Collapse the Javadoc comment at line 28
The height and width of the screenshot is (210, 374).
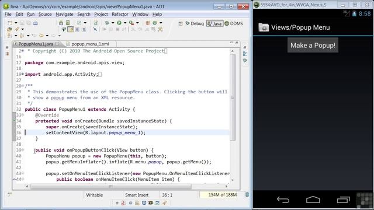(23, 86)
